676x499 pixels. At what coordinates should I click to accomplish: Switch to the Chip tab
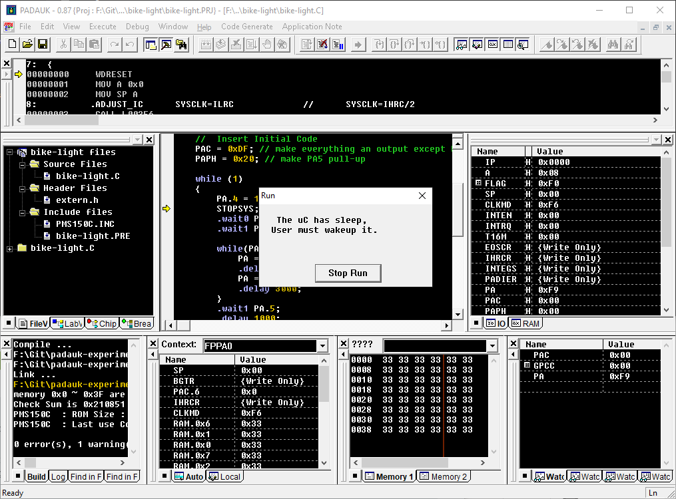pos(102,323)
